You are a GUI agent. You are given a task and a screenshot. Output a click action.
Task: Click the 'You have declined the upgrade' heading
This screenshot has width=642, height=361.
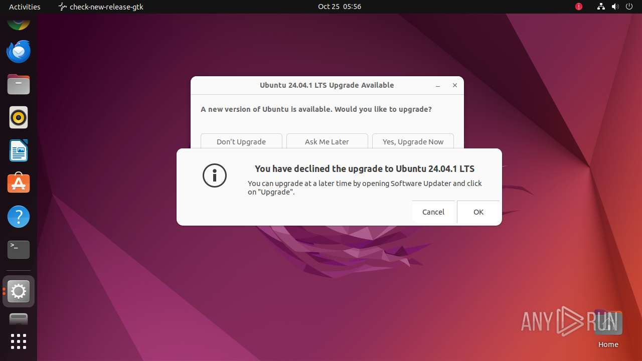point(365,169)
